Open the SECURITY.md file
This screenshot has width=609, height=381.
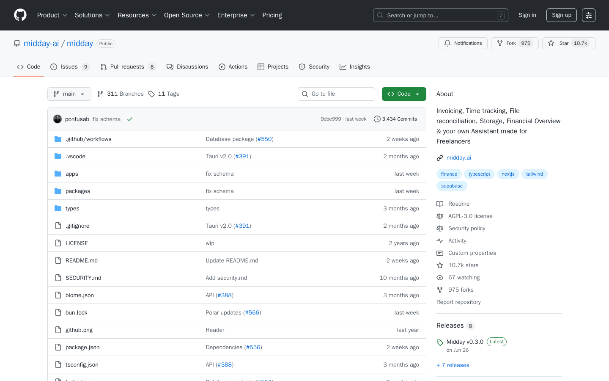point(83,278)
